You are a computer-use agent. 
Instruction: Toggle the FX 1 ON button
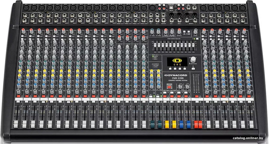[151, 97]
